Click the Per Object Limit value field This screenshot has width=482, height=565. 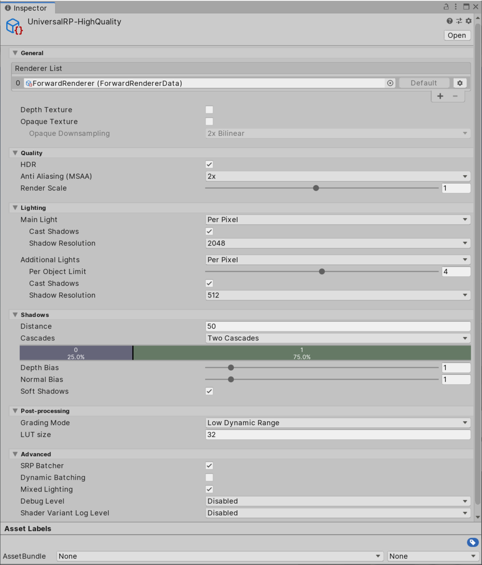coord(456,271)
